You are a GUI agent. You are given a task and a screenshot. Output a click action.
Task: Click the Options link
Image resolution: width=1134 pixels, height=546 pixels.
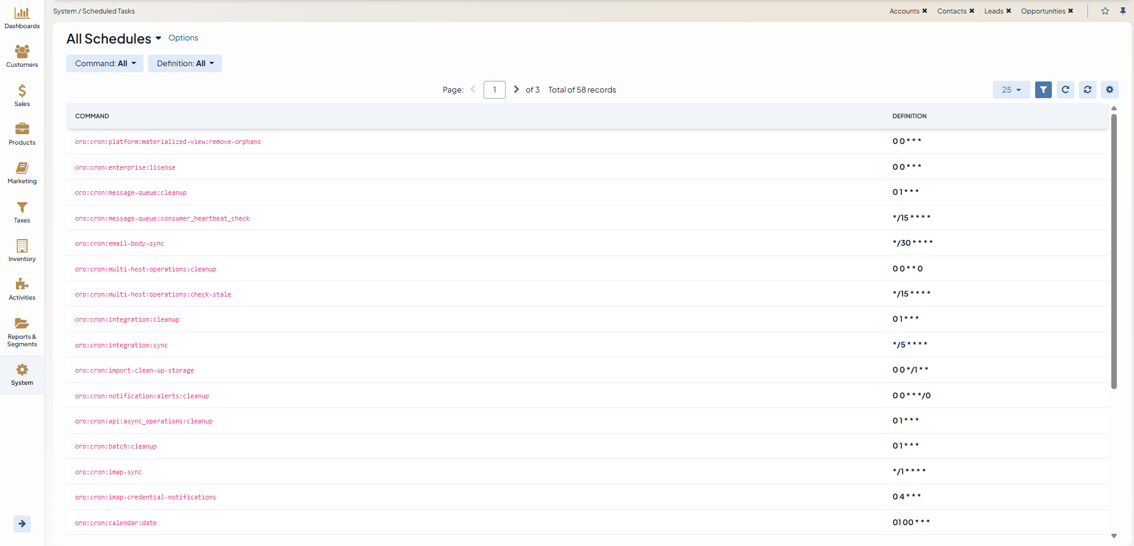pyautogui.click(x=183, y=38)
